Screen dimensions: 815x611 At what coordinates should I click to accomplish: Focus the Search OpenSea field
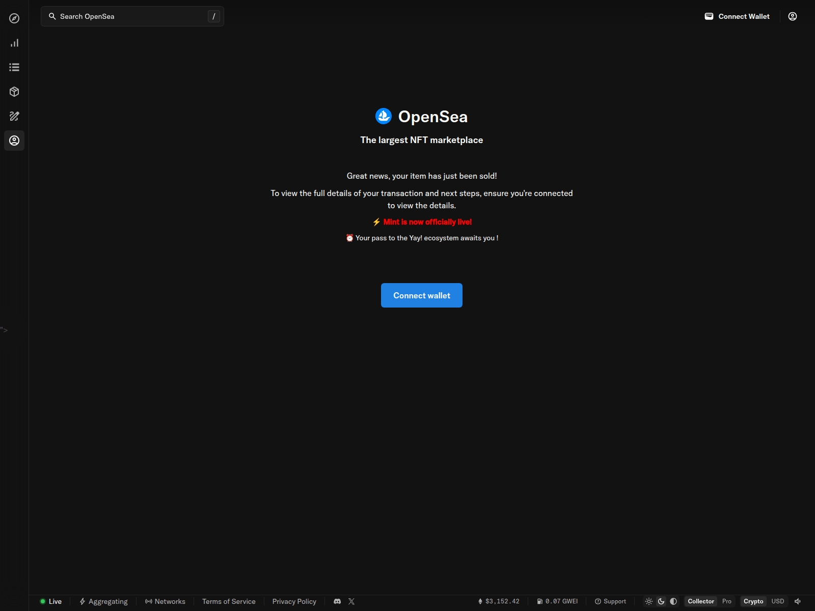coord(132,16)
